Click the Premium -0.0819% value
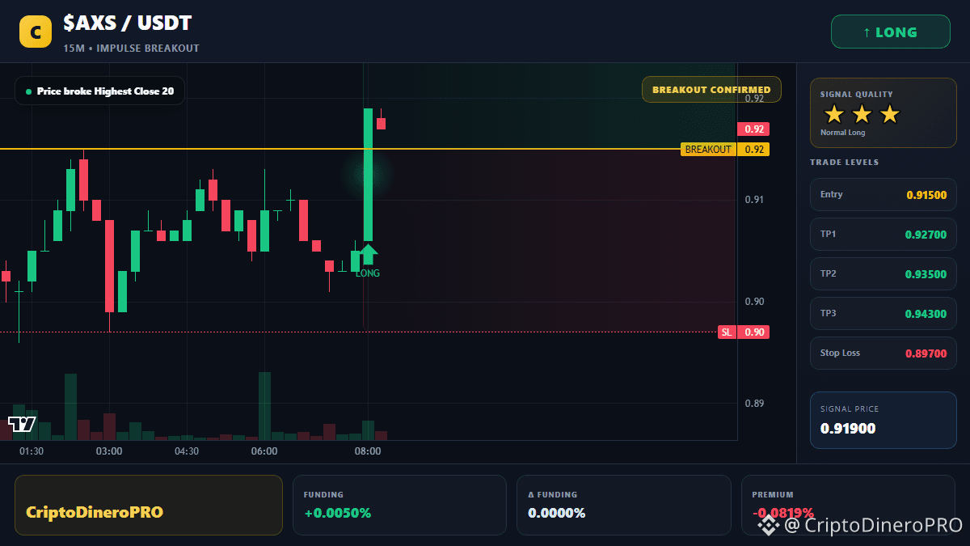 pos(782,513)
